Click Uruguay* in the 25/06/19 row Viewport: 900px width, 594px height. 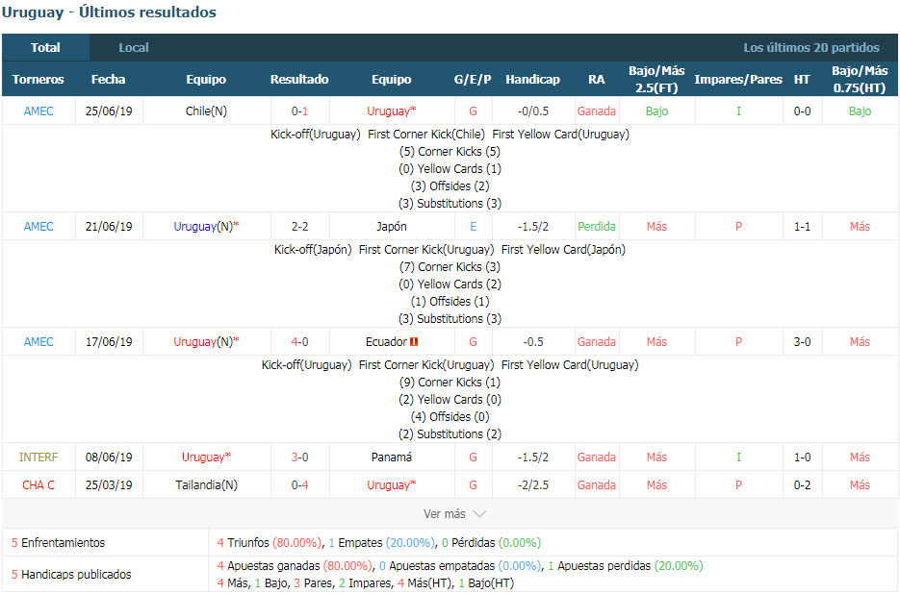coord(392,111)
